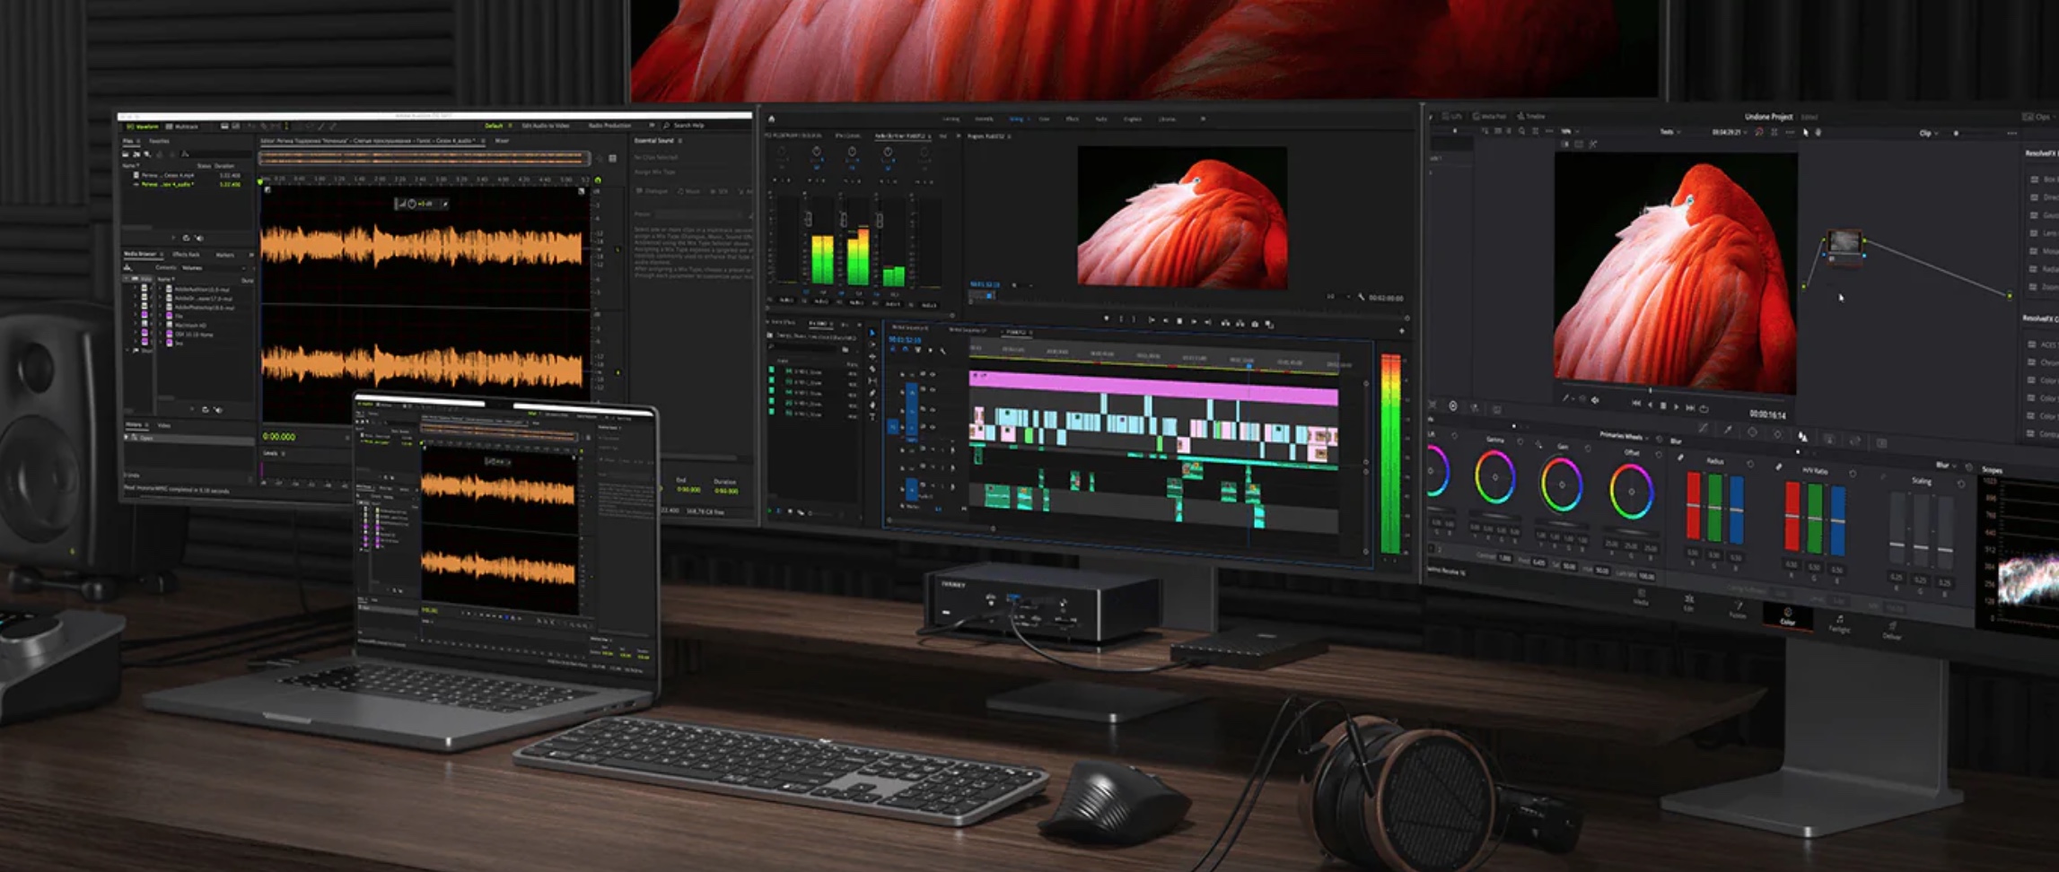Switch Audition to Multitrack view
The width and height of the screenshot is (2059, 872).
pyautogui.click(x=180, y=126)
